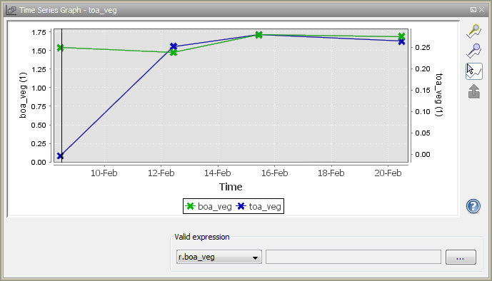Open the r.boa_veg dropdown

pos(219,257)
